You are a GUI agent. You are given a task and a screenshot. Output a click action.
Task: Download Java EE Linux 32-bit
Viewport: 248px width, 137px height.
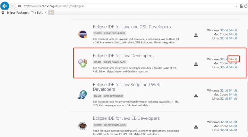[x=224, y=130]
